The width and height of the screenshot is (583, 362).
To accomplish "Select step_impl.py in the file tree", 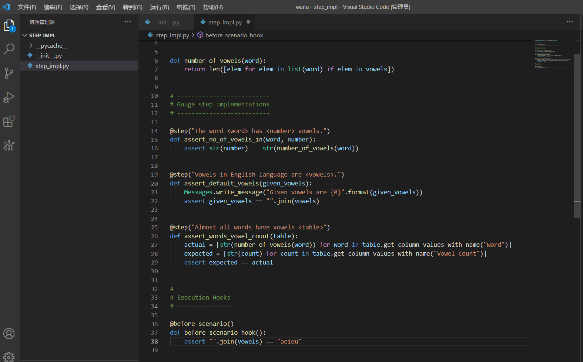I will pyautogui.click(x=52, y=66).
